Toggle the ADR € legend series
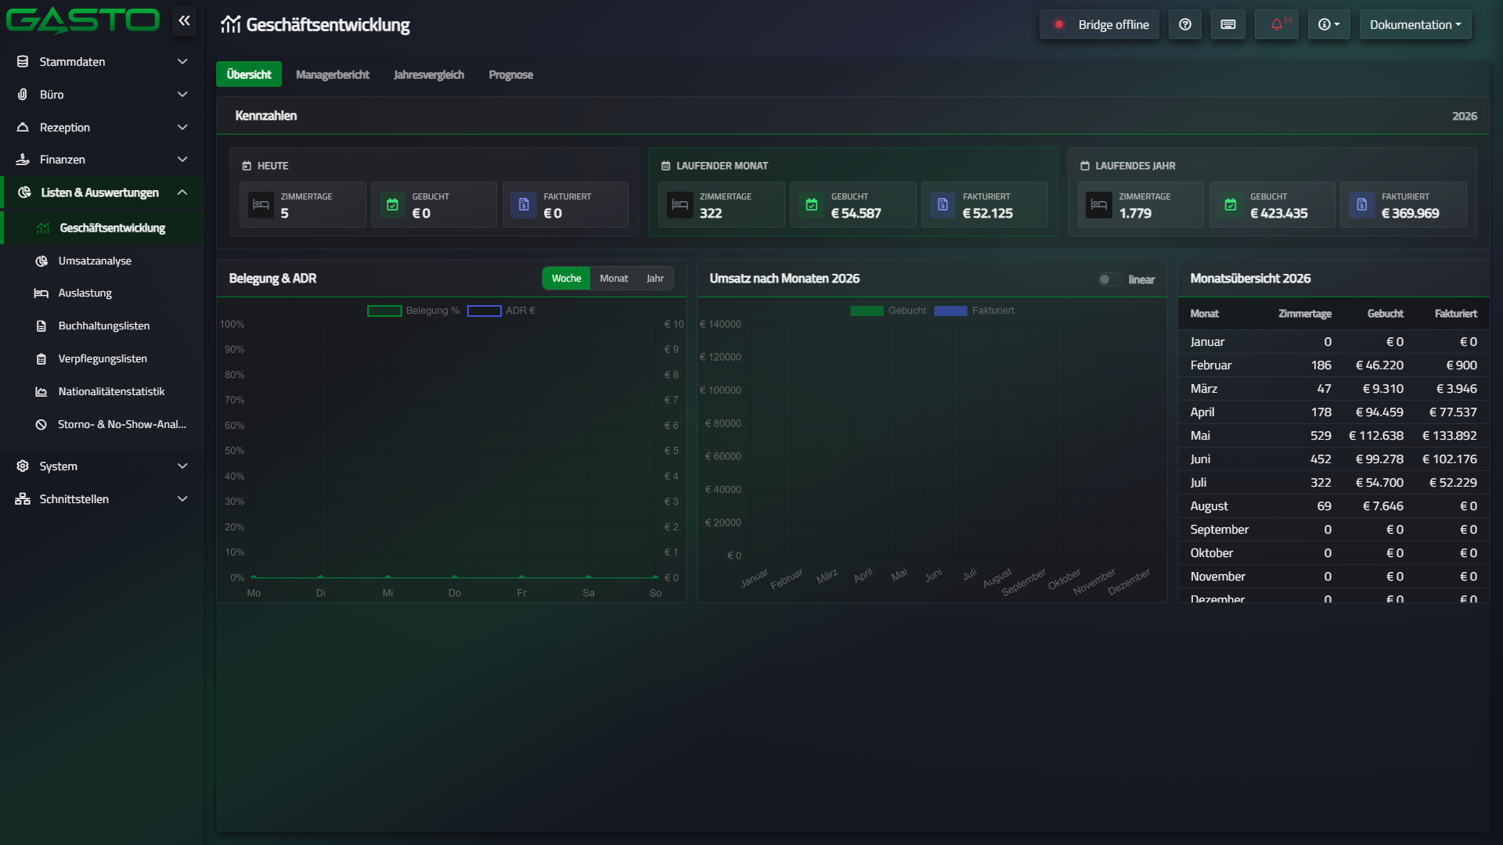Image resolution: width=1503 pixels, height=845 pixels. (x=502, y=311)
